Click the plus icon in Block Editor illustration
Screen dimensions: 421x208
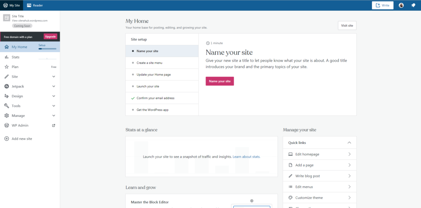(x=252, y=201)
